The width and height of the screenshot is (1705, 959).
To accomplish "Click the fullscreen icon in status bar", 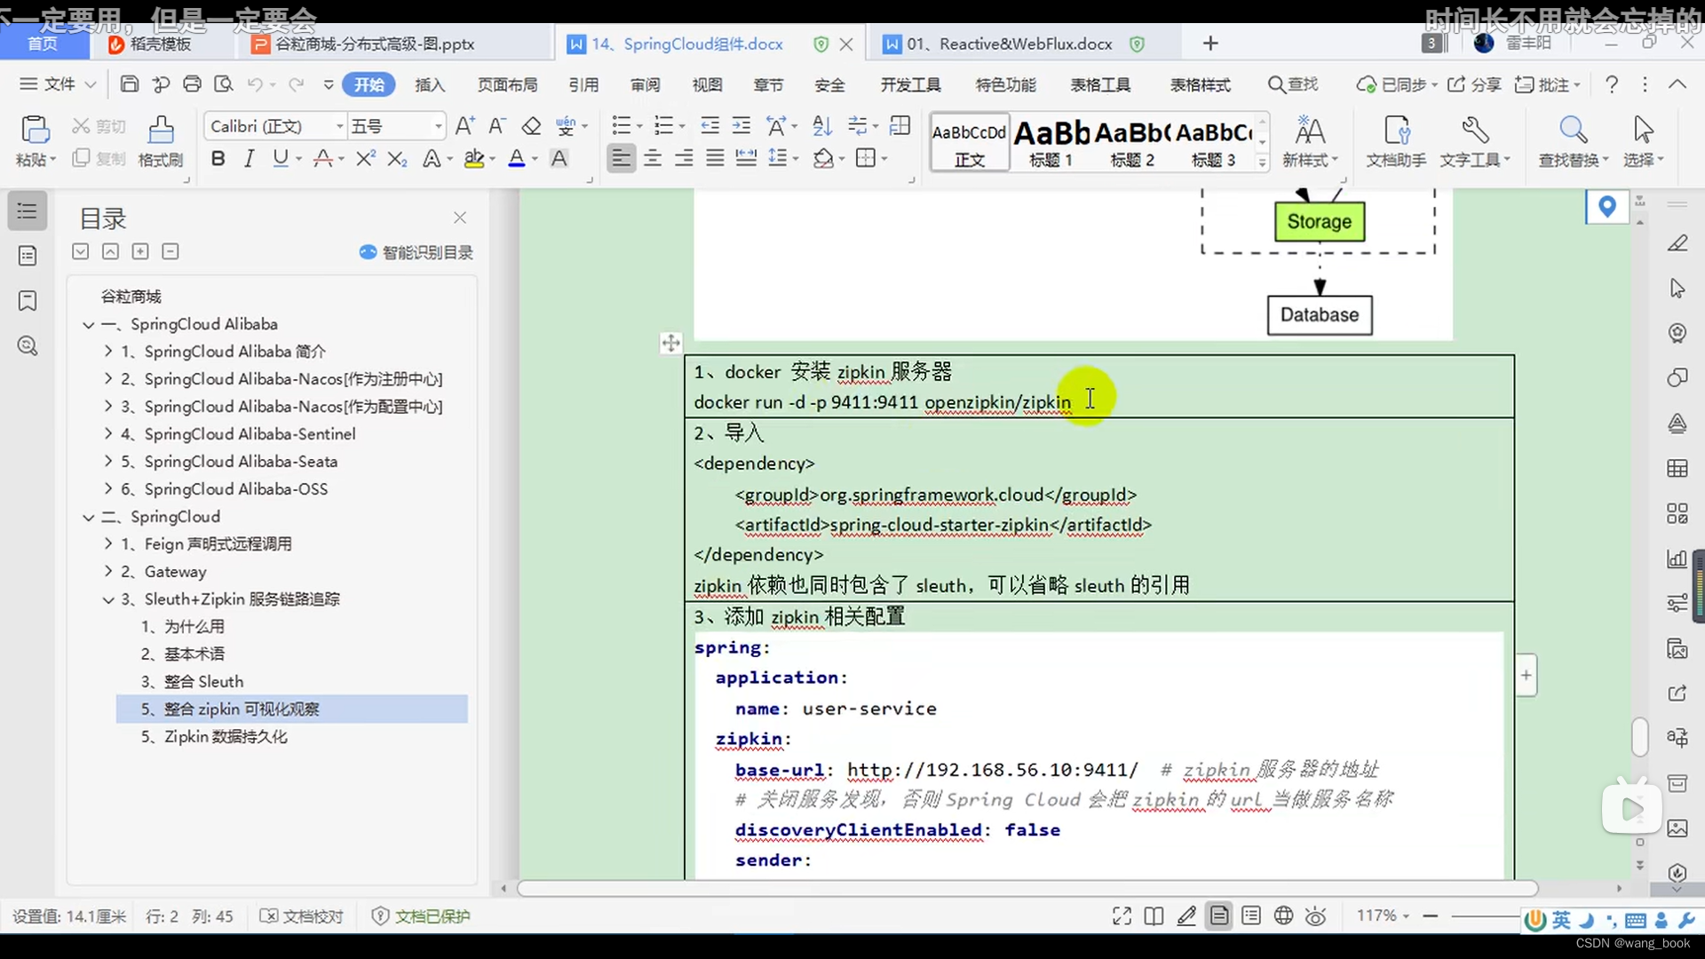I will pos(1122,916).
